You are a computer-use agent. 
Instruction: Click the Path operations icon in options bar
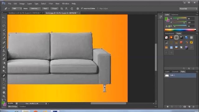click(62, 9)
